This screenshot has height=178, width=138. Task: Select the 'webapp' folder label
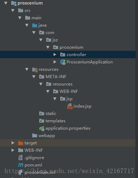pos(47,136)
